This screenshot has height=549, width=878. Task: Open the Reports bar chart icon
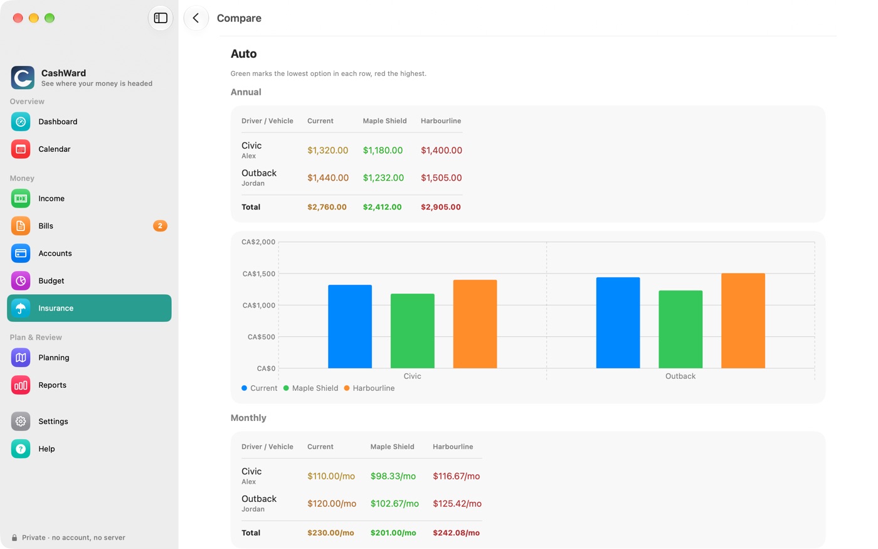tap(21, 385)
